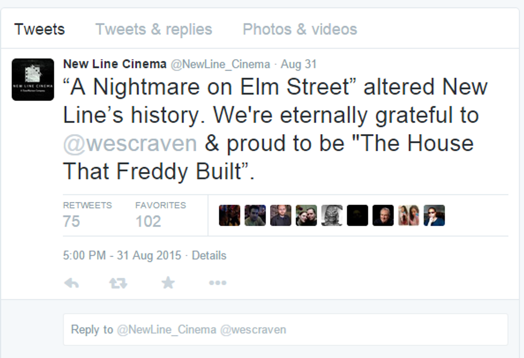524x358 pixels.
Task: Click the creature mask favoriter avatar
Action: (x=332, y=215)
